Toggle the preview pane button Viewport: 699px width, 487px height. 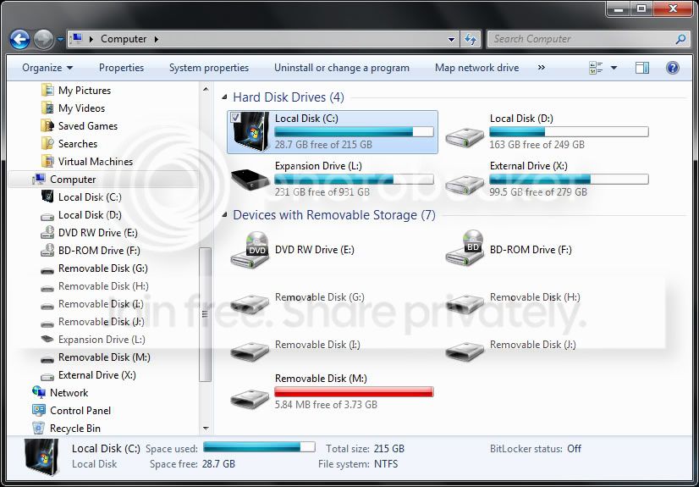point(642,68)
